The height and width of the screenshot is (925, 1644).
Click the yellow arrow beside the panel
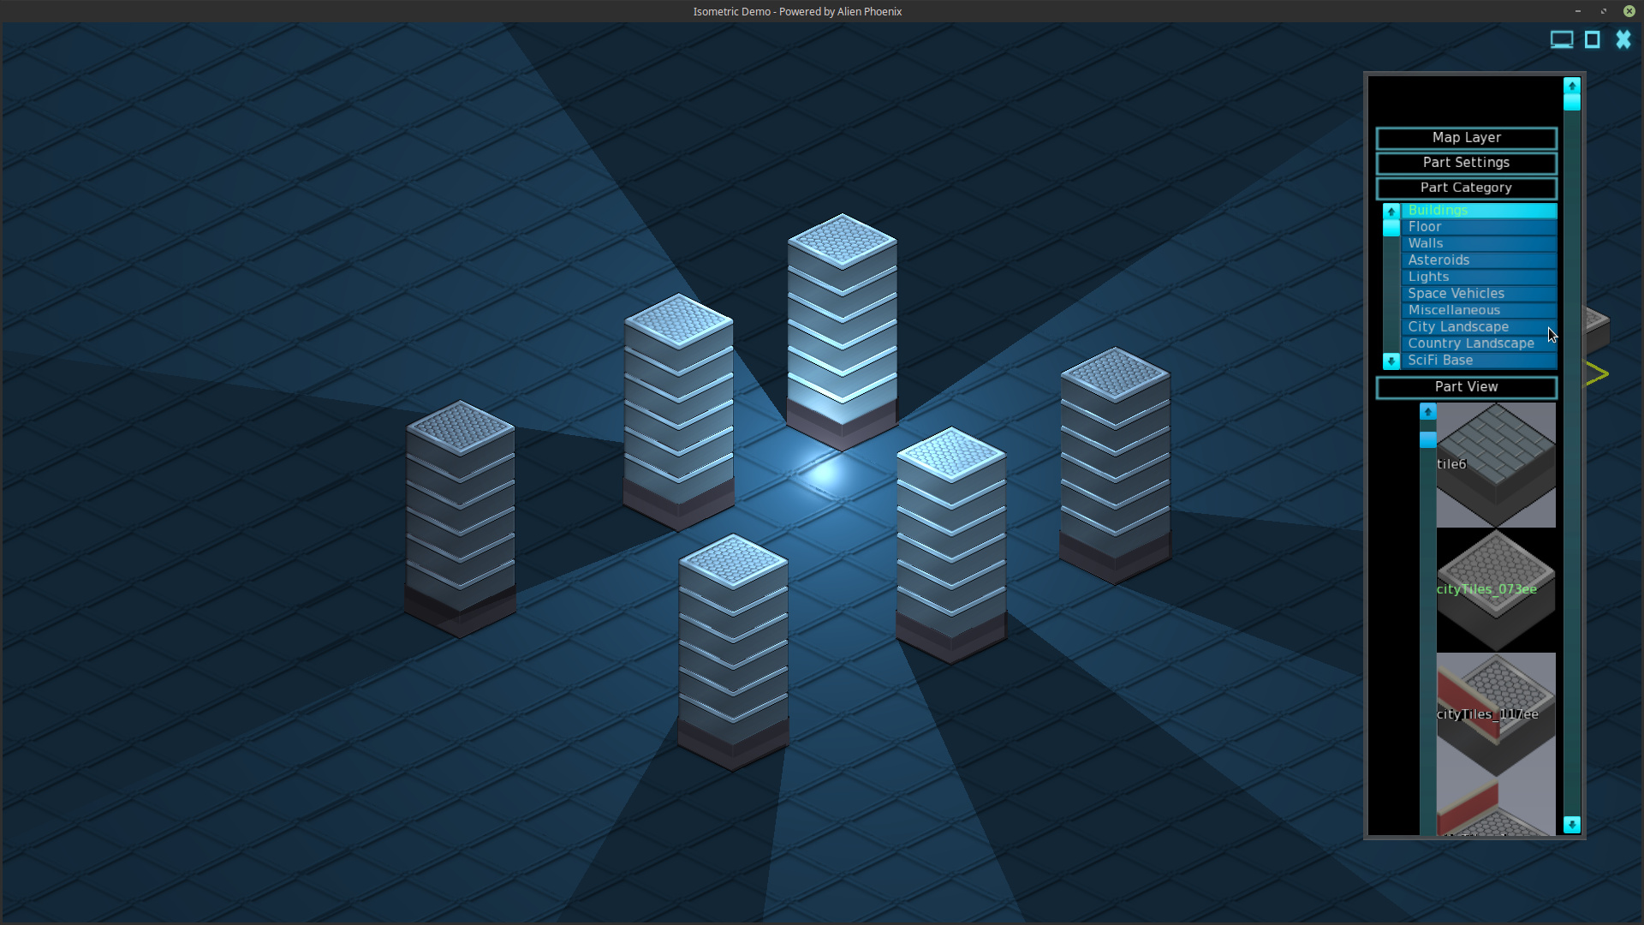[1598, 374]
